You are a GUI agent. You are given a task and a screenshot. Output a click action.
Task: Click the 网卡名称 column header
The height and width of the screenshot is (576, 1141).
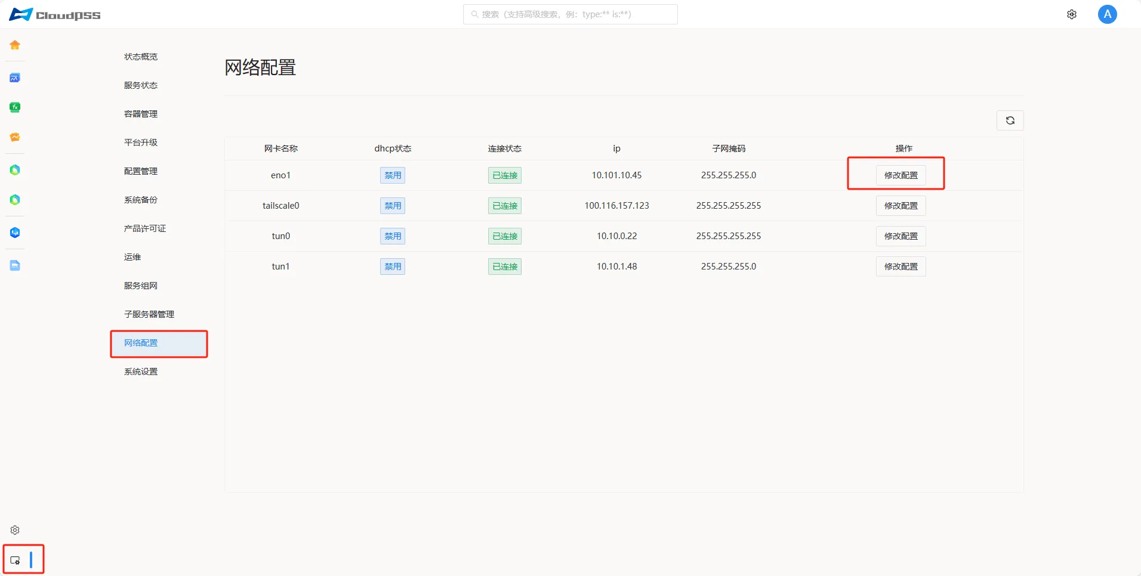tap(280, 148)
